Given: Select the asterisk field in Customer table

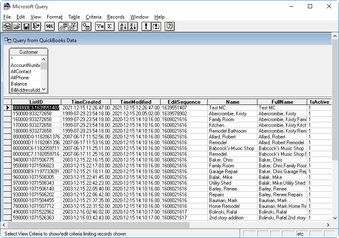Looking at the screenshot, I should 25,58.
